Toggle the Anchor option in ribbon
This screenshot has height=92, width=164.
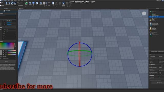tap(48, 5)
